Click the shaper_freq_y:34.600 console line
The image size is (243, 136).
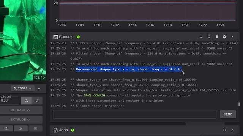coord(134,85)
